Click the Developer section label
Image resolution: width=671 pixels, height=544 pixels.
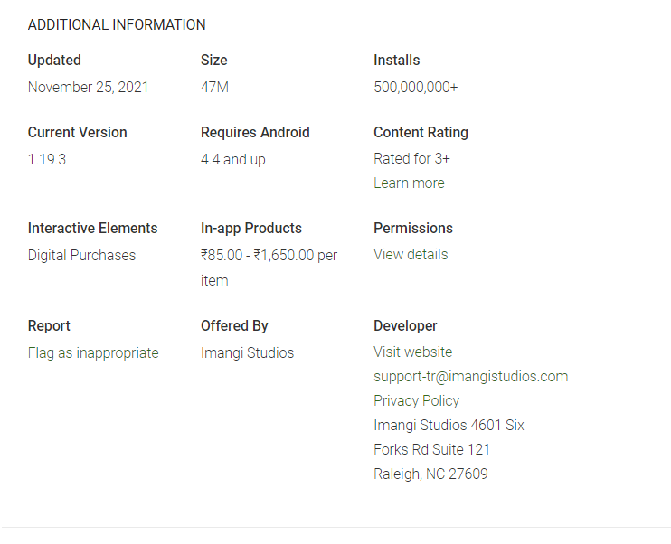405,325
